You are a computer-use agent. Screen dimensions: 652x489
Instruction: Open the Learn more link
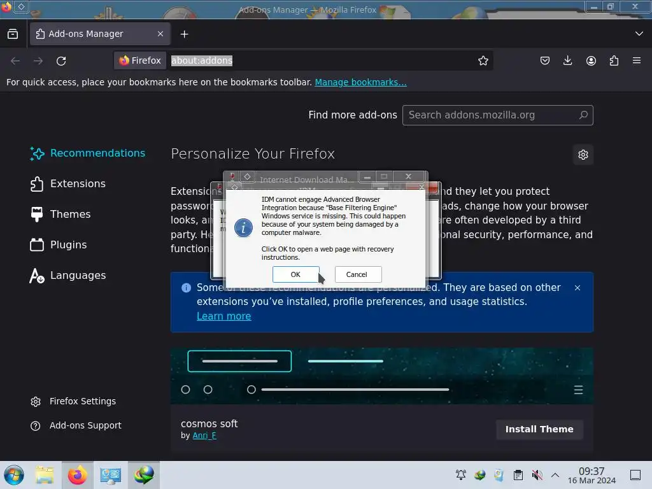point(223,316)
